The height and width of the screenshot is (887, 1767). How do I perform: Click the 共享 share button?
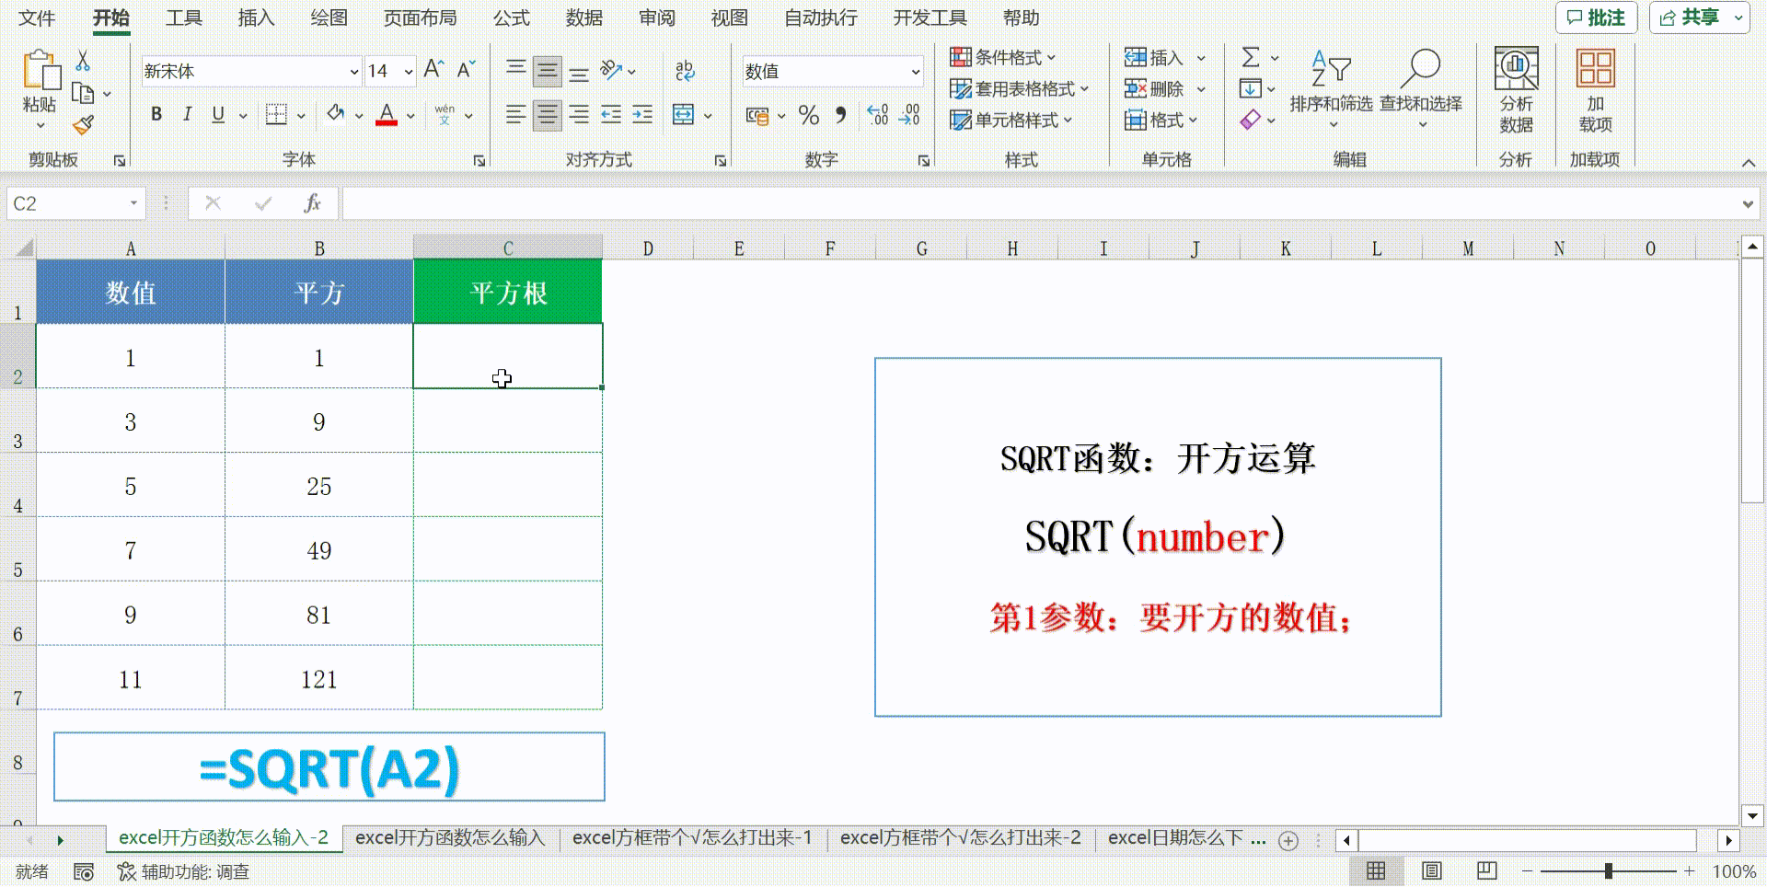coord(1699,17)
